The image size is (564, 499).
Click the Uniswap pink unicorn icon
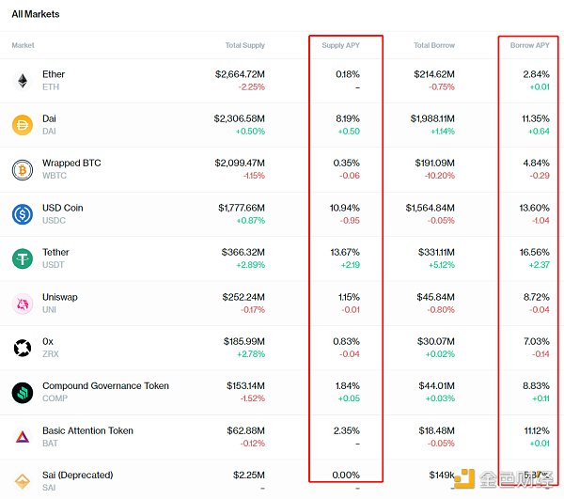[23, 304]
